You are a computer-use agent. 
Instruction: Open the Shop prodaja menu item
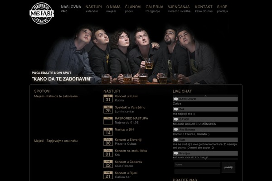(223, 9)
